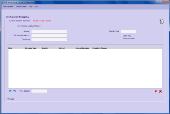Open the Page Selector dropdown

[39, 91]
